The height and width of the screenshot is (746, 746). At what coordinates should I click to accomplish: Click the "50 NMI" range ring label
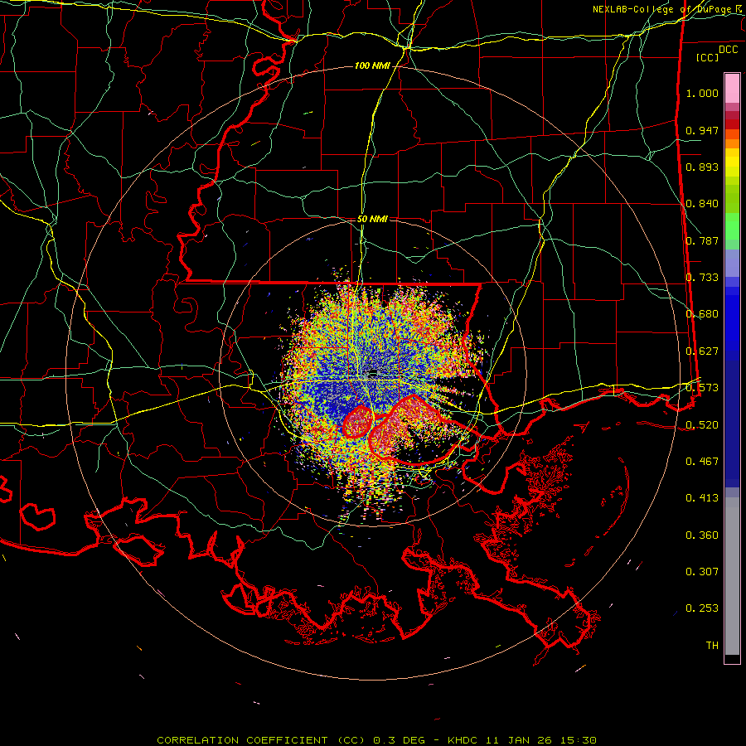(x=372, y=219)
